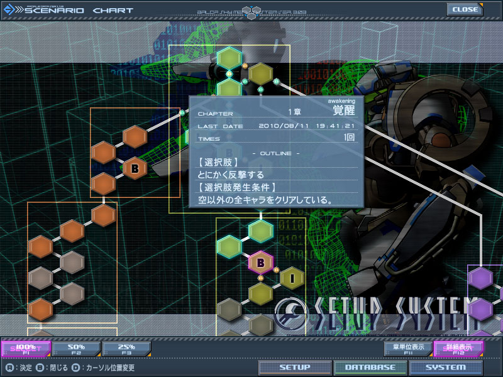Open the DATABASE menu
Viewport: 503px width, 377px height.
coord(370,368)
